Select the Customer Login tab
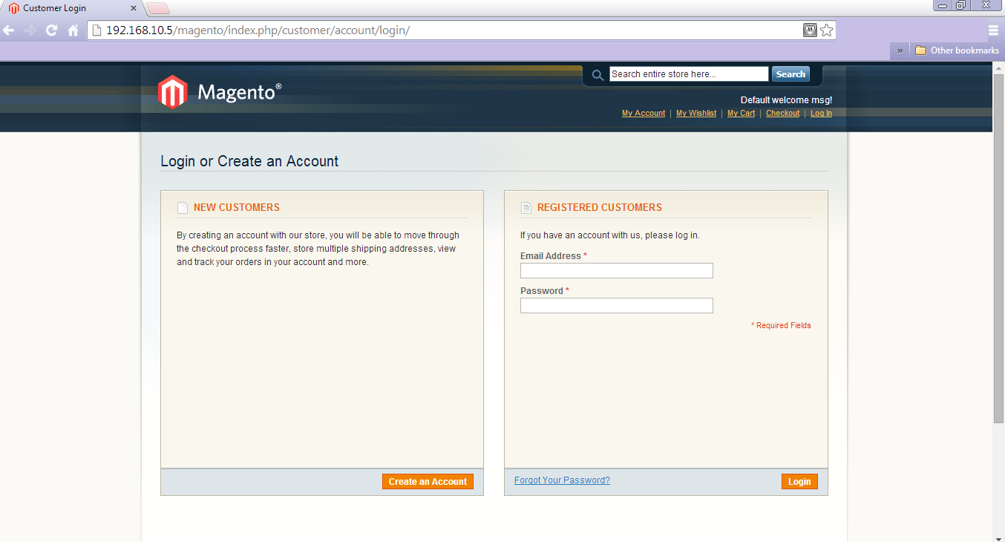 71,8
